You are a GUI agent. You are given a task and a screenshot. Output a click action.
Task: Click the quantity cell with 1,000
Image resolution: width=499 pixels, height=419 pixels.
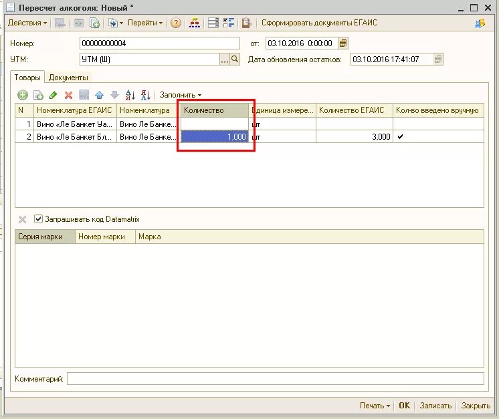215,137
